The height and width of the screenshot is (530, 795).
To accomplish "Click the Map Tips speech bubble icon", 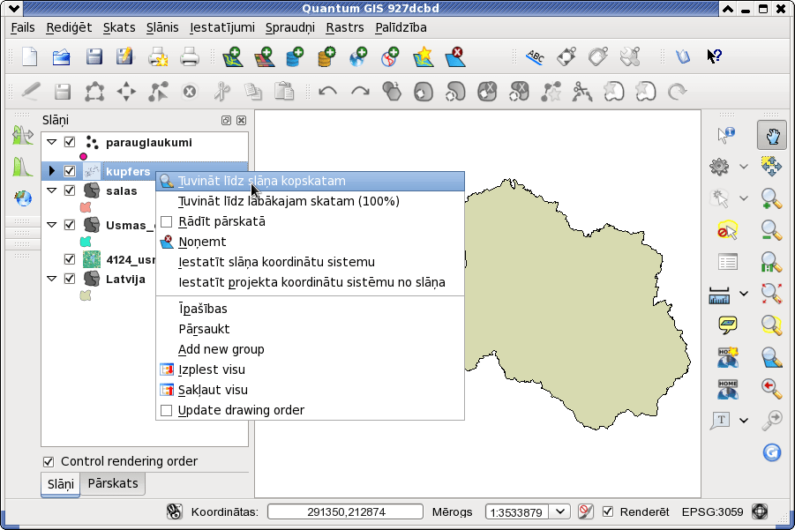I will coord(728,325).
